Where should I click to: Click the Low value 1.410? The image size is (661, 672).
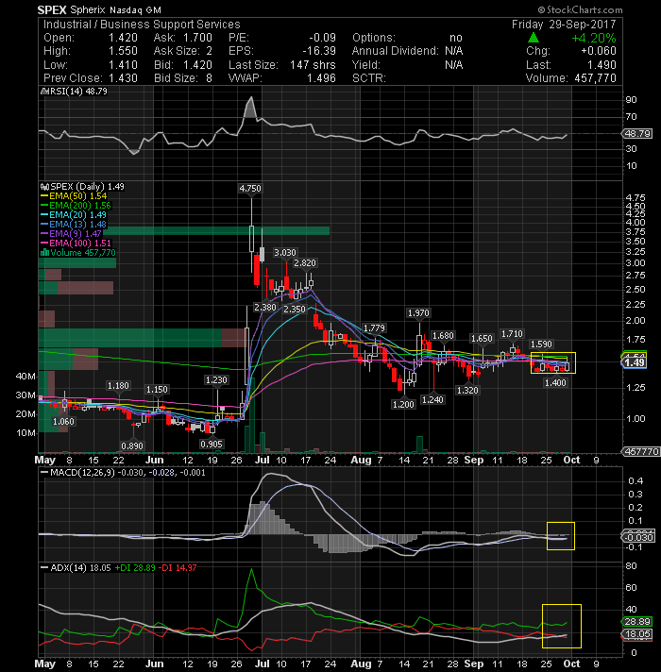pos(123,65)
